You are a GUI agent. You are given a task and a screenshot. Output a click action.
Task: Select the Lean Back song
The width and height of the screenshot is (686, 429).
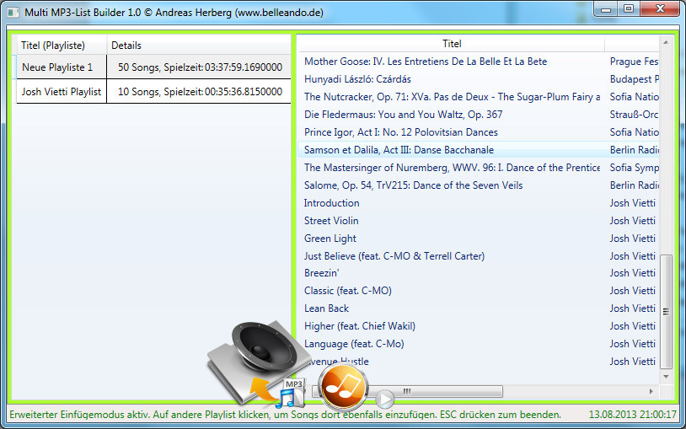(326, 308)
